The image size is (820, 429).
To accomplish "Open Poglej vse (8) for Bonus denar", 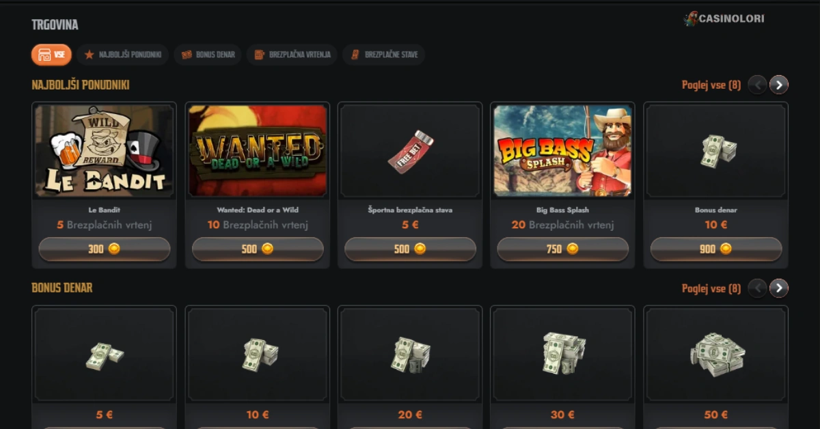I will pyautogui.click(x=711, y=288).
